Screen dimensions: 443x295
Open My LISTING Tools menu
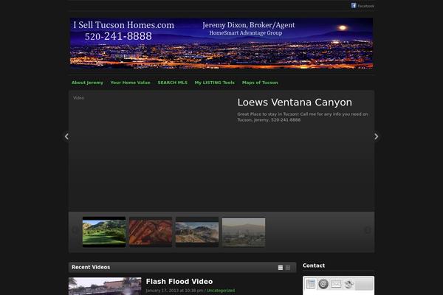214,83
